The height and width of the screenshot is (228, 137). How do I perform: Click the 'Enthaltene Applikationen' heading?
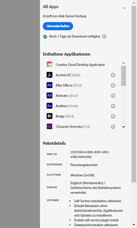tap(67, 54)
